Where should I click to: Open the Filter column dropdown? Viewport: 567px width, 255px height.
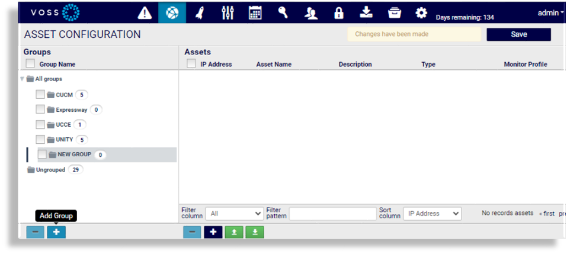click(234, 214)
